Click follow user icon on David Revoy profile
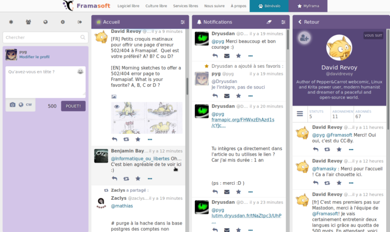The height and width of the screenshot is (232, 390). point(304,38)
